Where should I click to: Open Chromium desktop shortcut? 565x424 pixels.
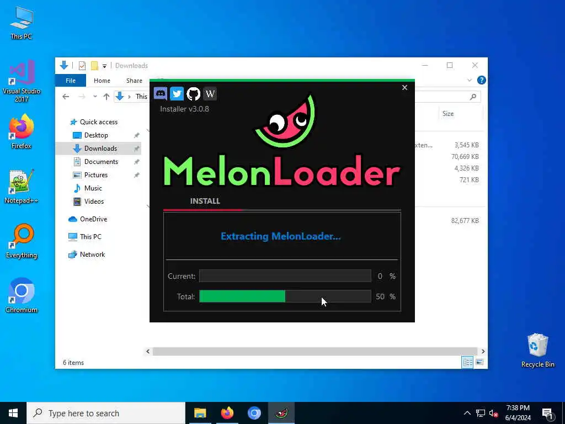click(22, 296)
